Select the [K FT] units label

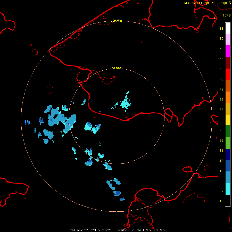[x=218, y=18]
